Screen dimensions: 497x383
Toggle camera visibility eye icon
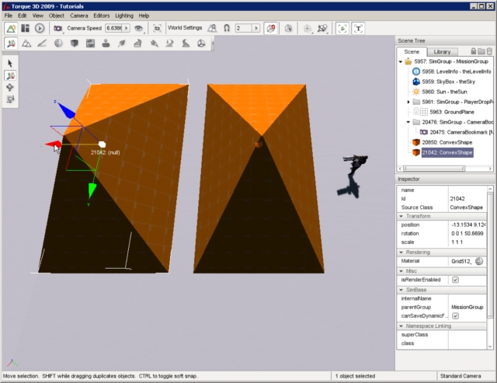[140, 28]
